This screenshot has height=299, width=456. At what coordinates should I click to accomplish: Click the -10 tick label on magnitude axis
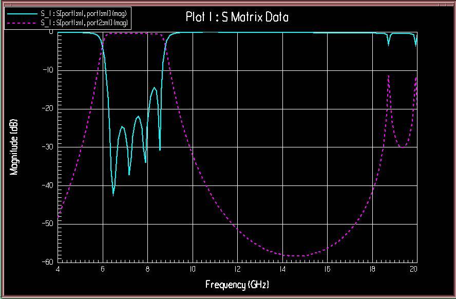(x=48, y=70)
